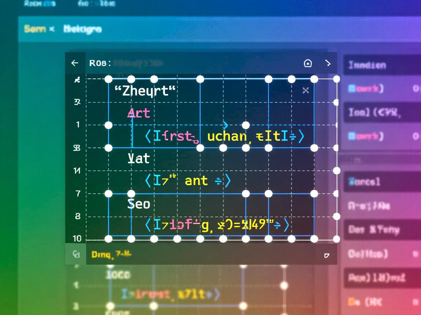Switch to the Sem tab
Image resolution: width=421 pixels, height=315 pixels.
35,29
